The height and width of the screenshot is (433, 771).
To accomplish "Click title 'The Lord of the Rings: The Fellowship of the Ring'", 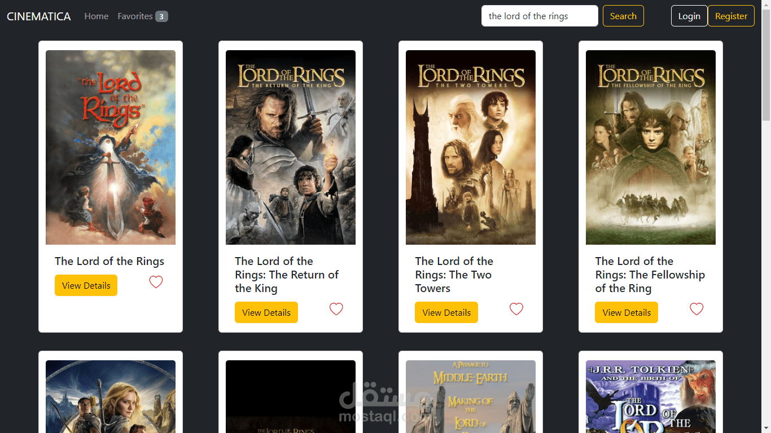I will click(650, 275).
